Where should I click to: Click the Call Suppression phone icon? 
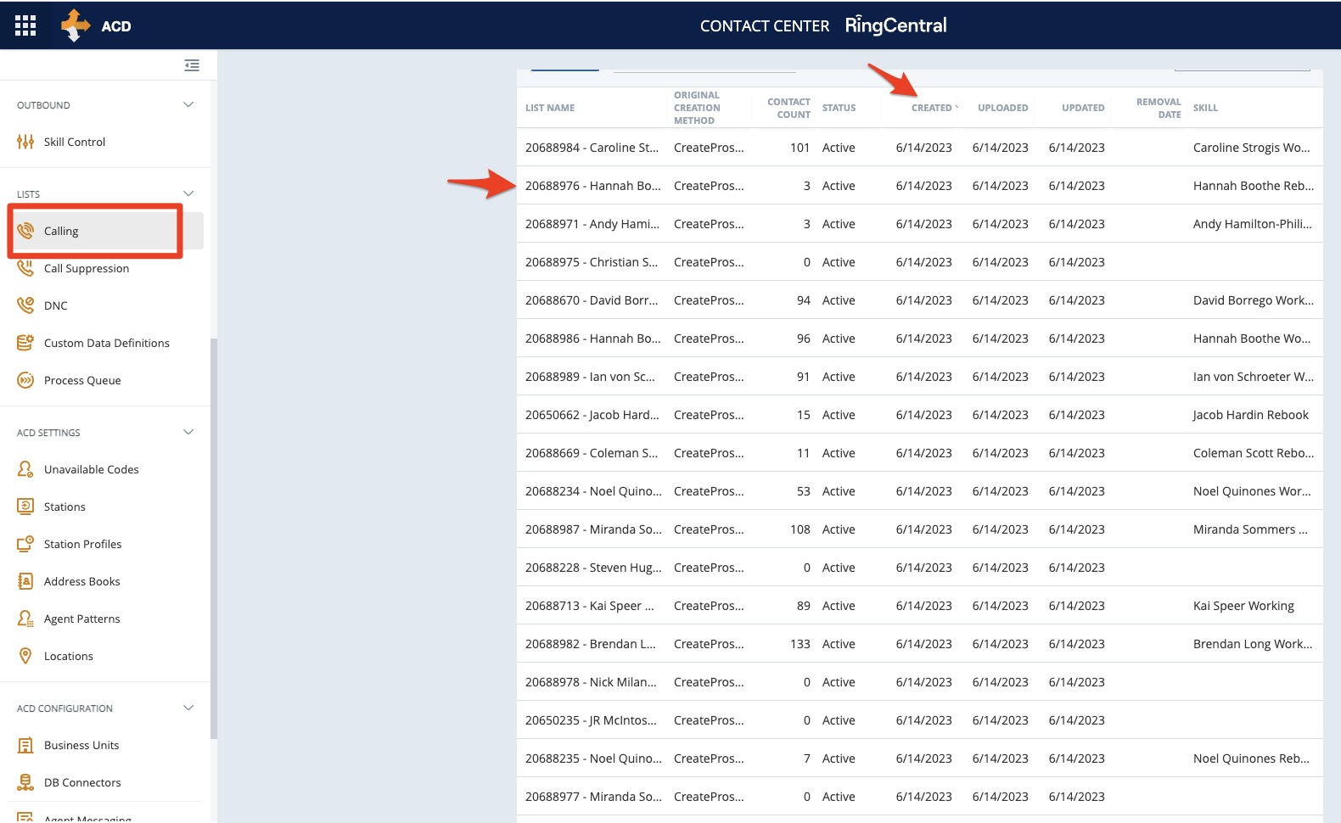click(x=25, y=268)
